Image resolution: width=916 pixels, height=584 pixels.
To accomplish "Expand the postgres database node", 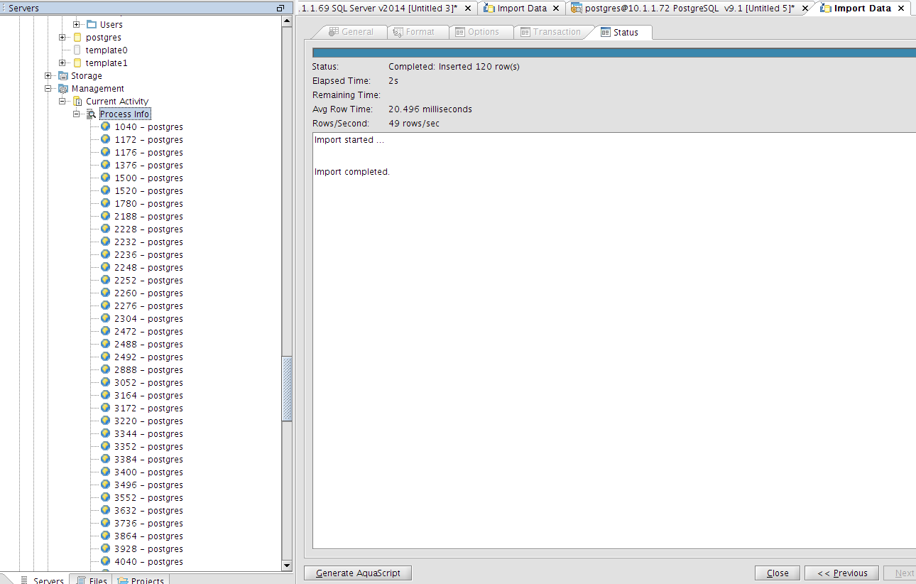I will coord(62,37).
